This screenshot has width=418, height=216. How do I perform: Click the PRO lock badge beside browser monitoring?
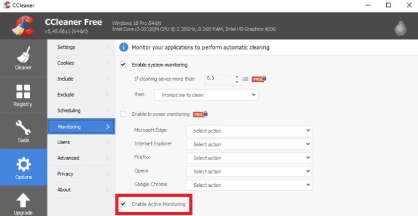(x=200, y=114)
